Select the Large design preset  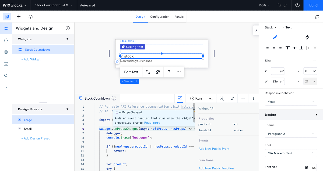pos(43,120)
